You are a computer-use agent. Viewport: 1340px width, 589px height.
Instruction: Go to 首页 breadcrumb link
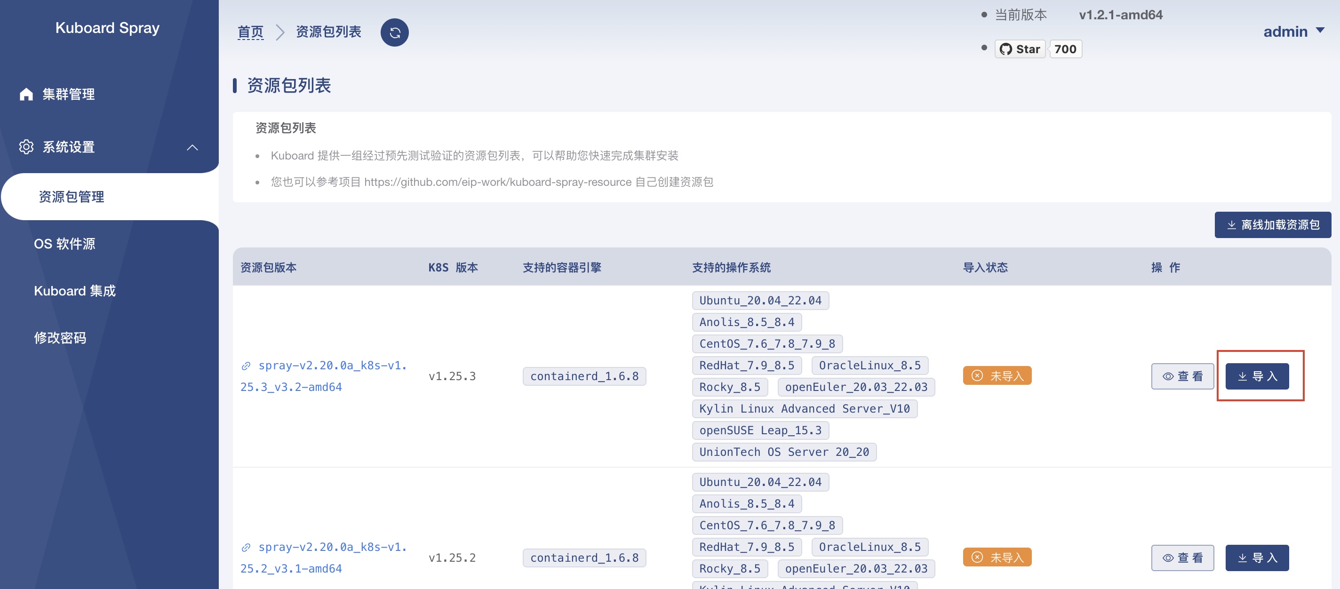[250, 32]
